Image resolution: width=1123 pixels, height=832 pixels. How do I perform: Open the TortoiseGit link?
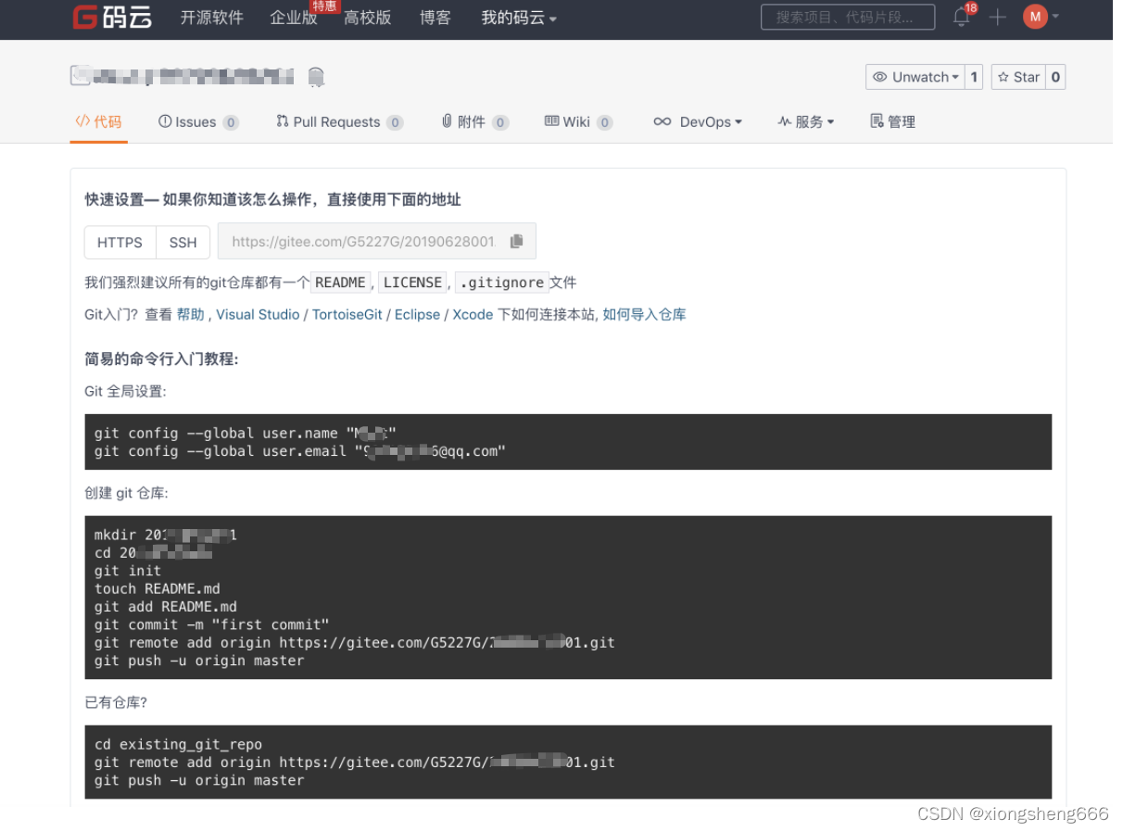click(x=347, y=314)
